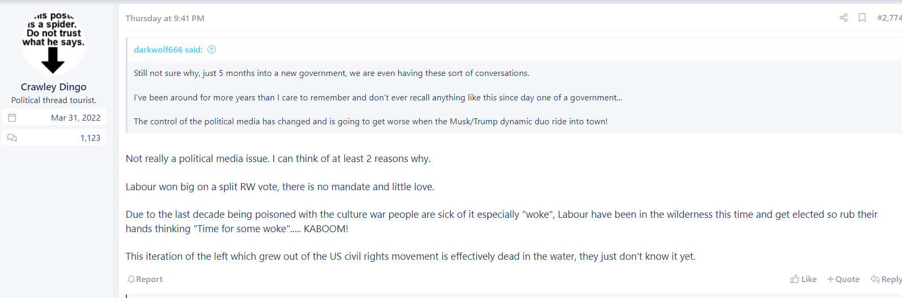Click the calendar joined-date icon

pyautogui.click(x=12, y=117)
